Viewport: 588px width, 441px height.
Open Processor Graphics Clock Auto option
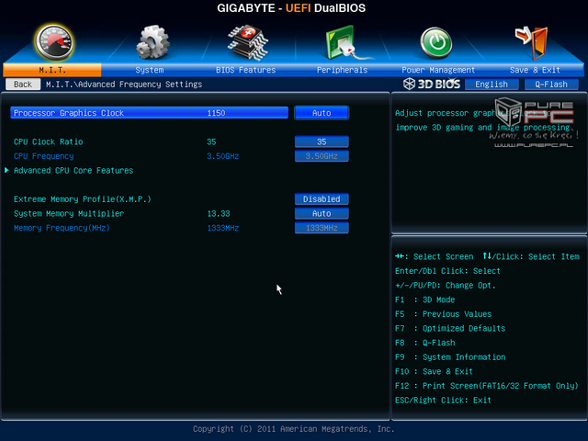322,113
